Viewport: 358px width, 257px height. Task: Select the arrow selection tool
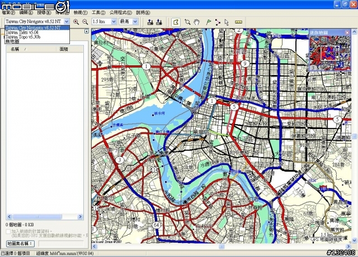click(227, 22)
